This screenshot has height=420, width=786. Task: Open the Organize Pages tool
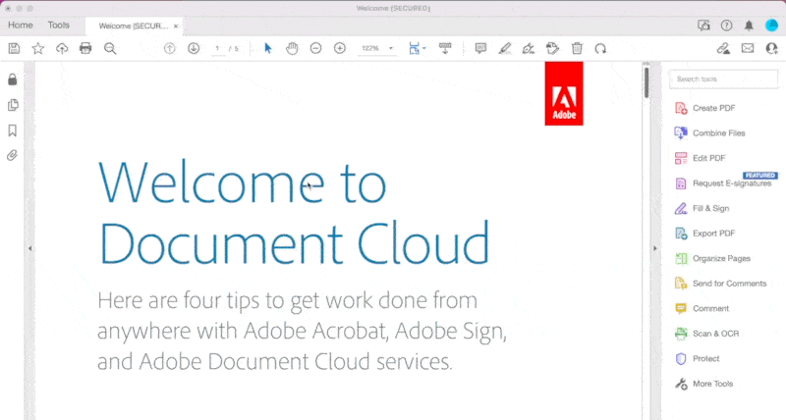pyautogui.click(x=712, y=258)
